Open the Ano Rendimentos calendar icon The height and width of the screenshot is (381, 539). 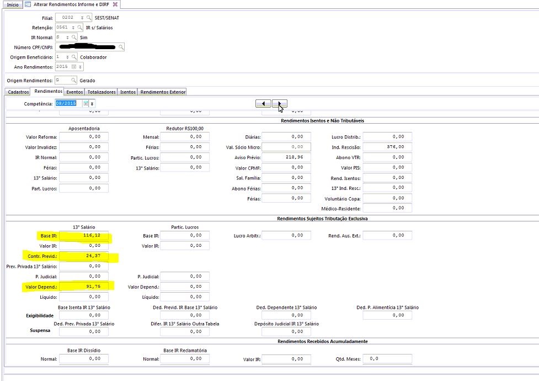[x=73, y=67]
